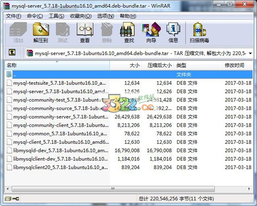Go up one level with arrow icon
257x206 pixels.
pos(12,52)
